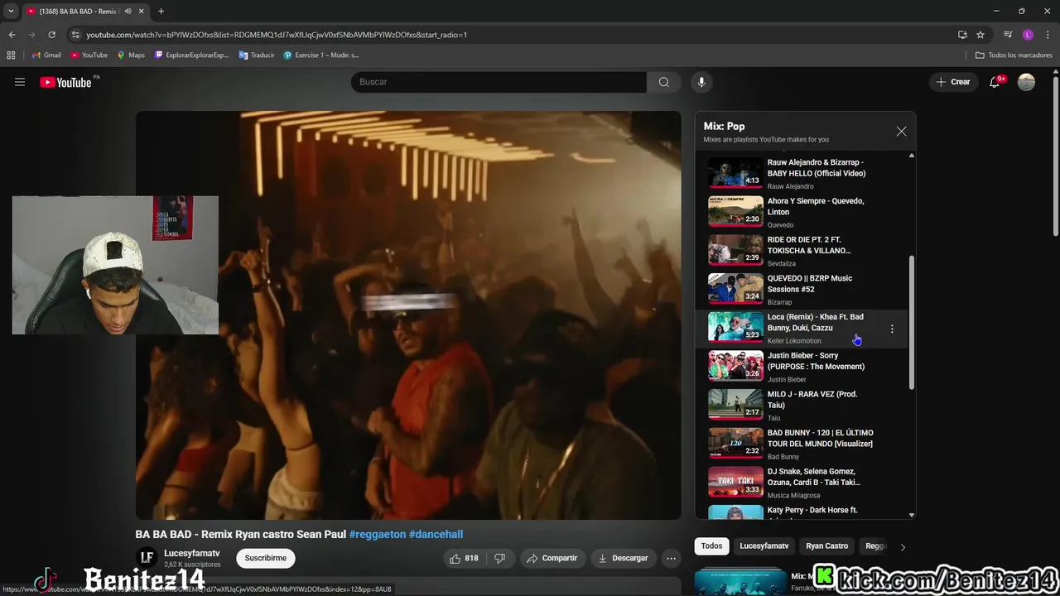1060x596 pixels.
Task: Reload the page in Chrome
Action: click(x=51, y=35)
